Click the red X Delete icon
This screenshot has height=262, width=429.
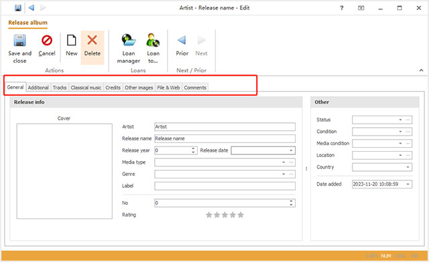click(93, 40)
